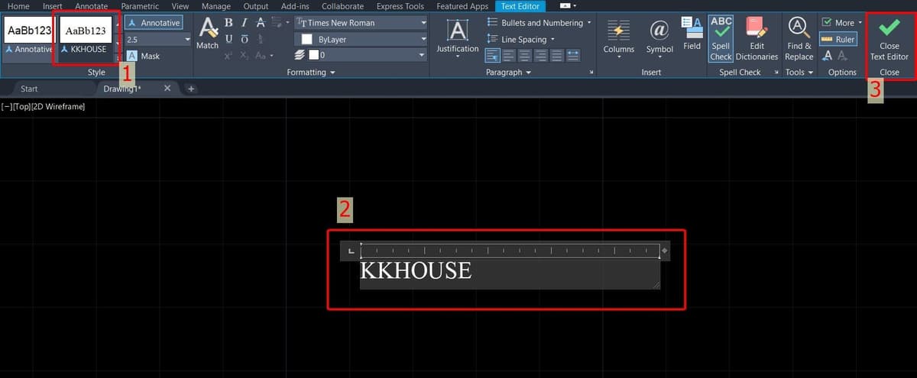Click the Redo text icon in Options
This screenshot has height=378, width=917.
[x=841, y=56]
